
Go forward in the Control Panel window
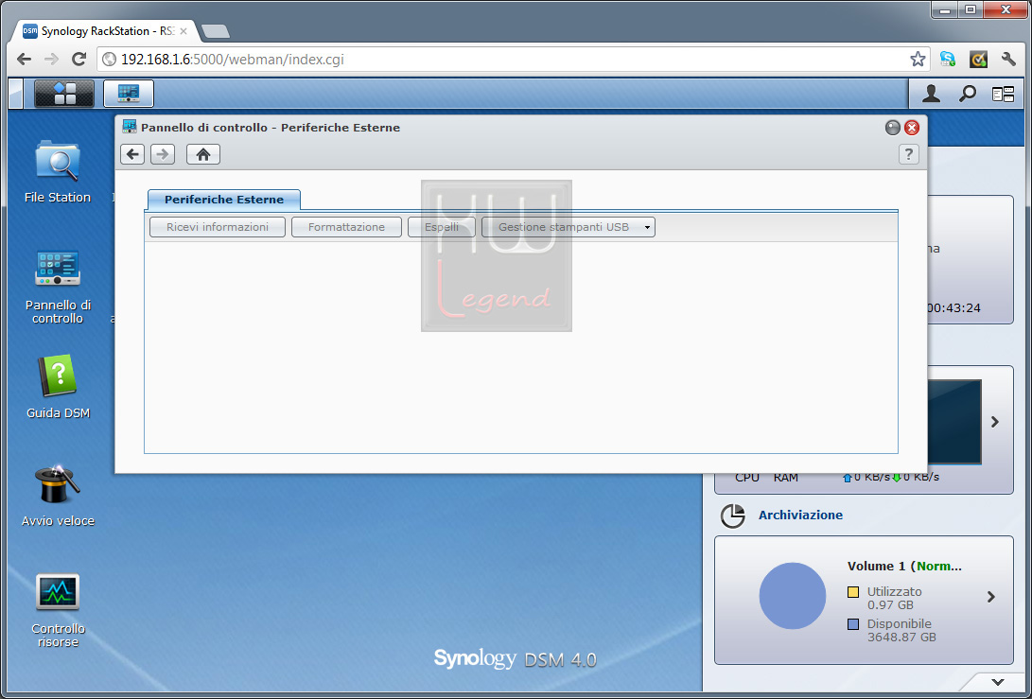pos(163,154)
